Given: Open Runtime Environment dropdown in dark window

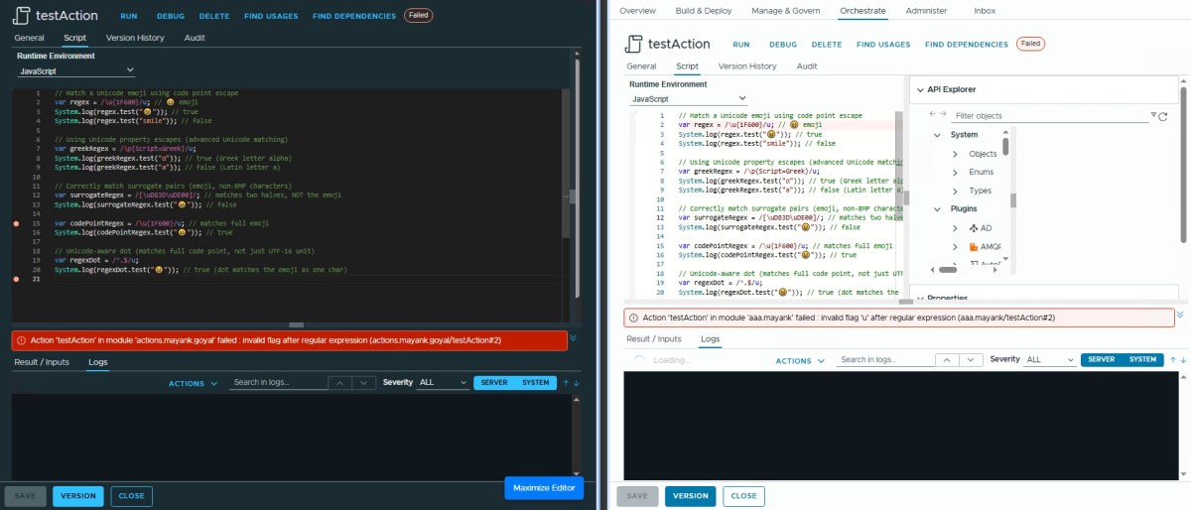Looking at the screenshot, I should 75,71.
